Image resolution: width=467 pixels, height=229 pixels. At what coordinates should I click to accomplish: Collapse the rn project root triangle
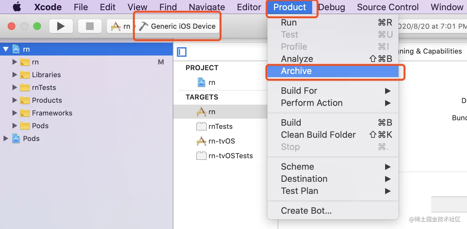6,49
